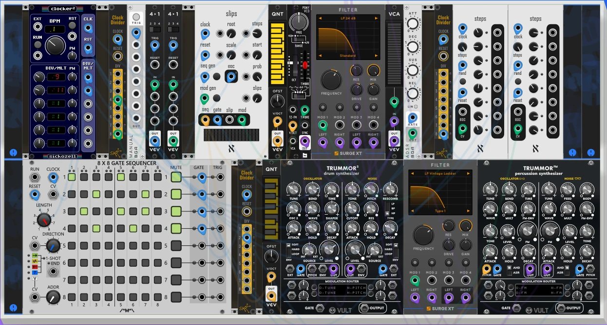
Task: Click the MIX knob on upper Surge XT filter
Action: (x=373, y=70)
